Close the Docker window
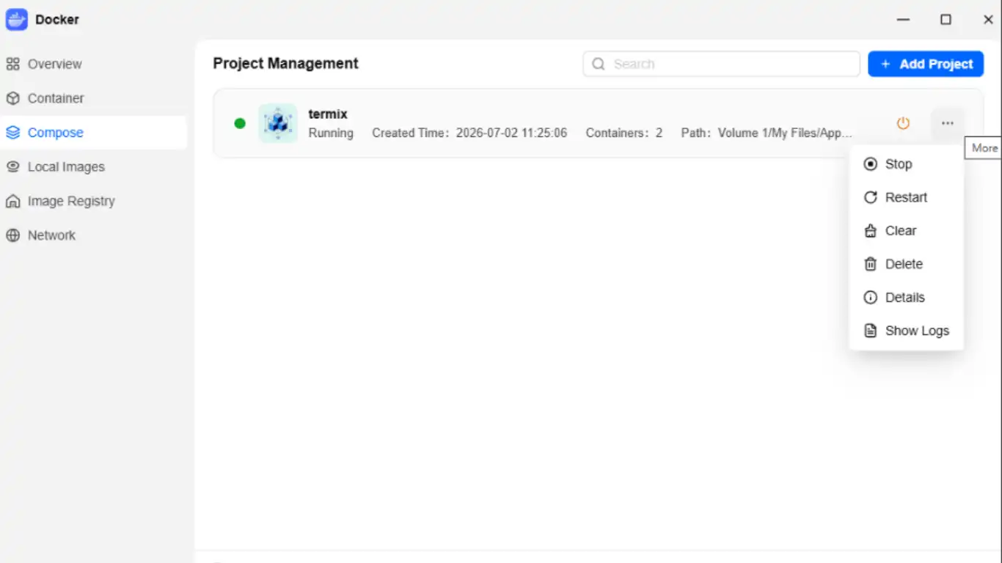Image resolution: width=1002 pixels, height=563 pixels. (x=988, y=20)
